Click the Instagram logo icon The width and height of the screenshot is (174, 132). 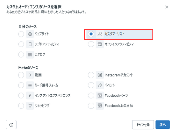100,75
